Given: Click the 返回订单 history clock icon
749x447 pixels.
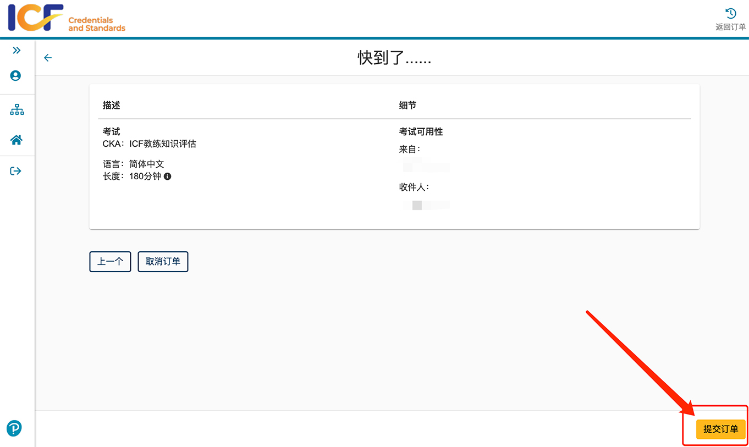Looking at the screenshot, I should [x=731, y=13].
